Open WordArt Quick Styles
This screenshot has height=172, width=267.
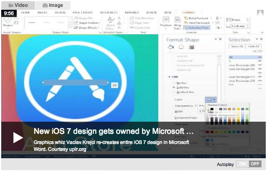coord(111,23)
